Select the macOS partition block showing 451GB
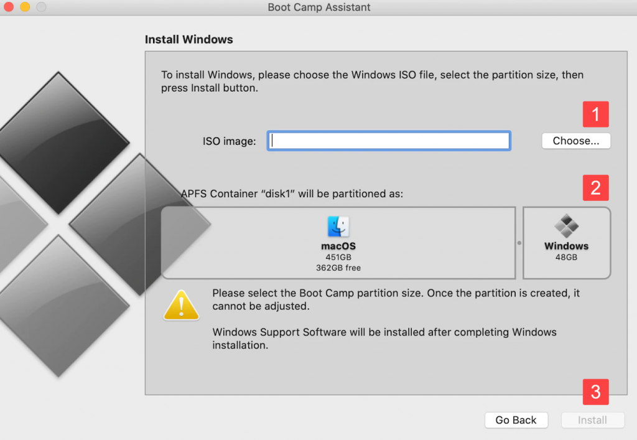 point(338,243)
